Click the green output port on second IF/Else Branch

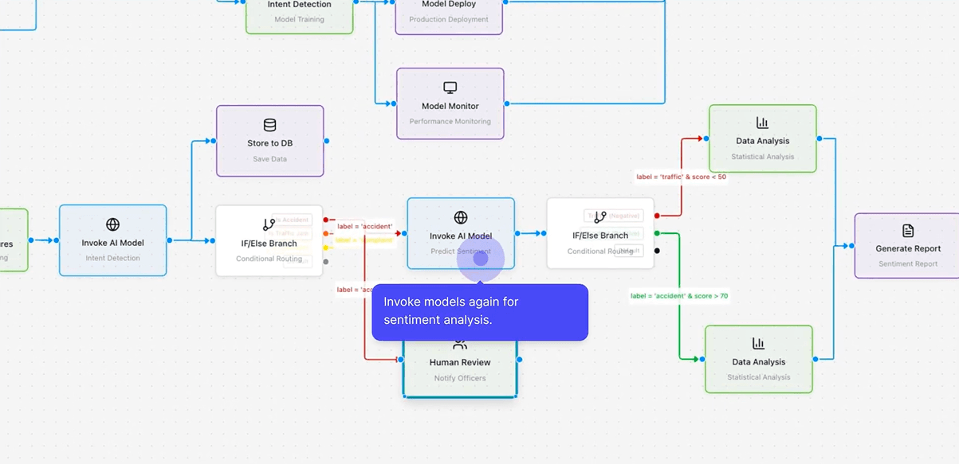[657, 232]
